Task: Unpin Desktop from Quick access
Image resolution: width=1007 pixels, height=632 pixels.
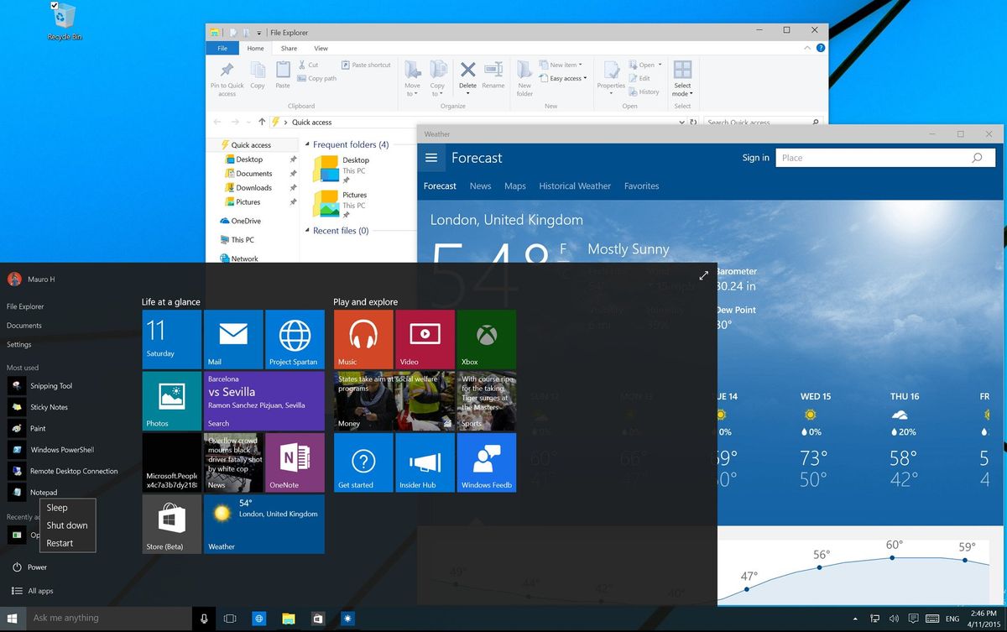Action: tap(292, 159)
